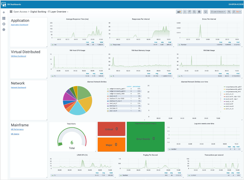Open the create new item plus in the sidebar
This screenshot has height=180, width=244.
coord(4,12)
